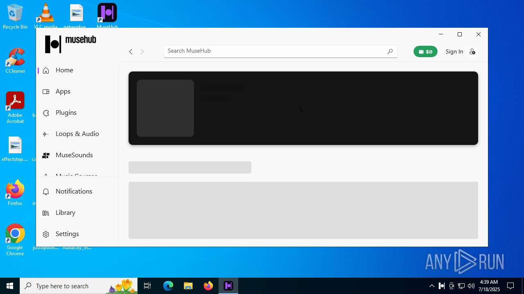This screenshot has width=524, height=294.
Task: Click MuseHub taskbar button
Action: (x=228, y=286)
